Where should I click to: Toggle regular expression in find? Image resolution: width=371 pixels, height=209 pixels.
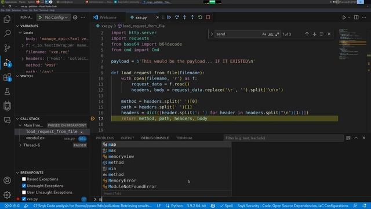[277, 34]
